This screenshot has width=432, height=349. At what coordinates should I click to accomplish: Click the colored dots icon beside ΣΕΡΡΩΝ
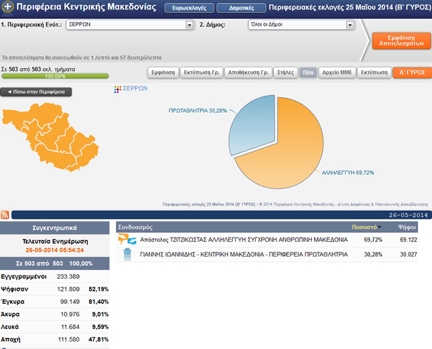coord(119,89)
